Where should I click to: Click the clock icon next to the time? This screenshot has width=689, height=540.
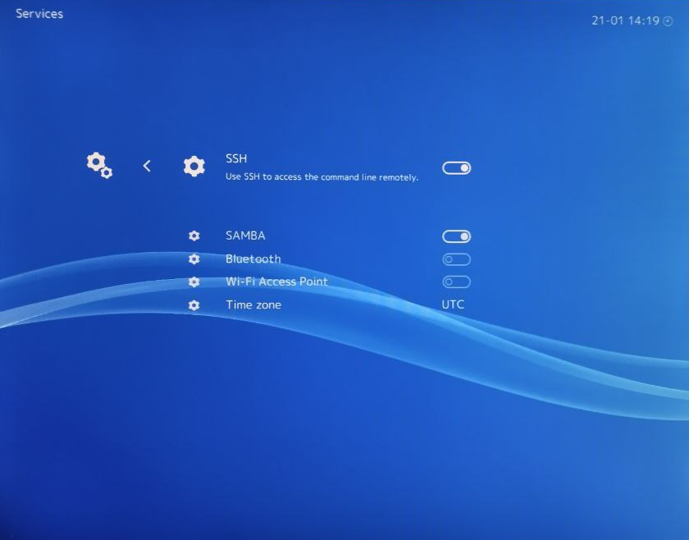668,21
